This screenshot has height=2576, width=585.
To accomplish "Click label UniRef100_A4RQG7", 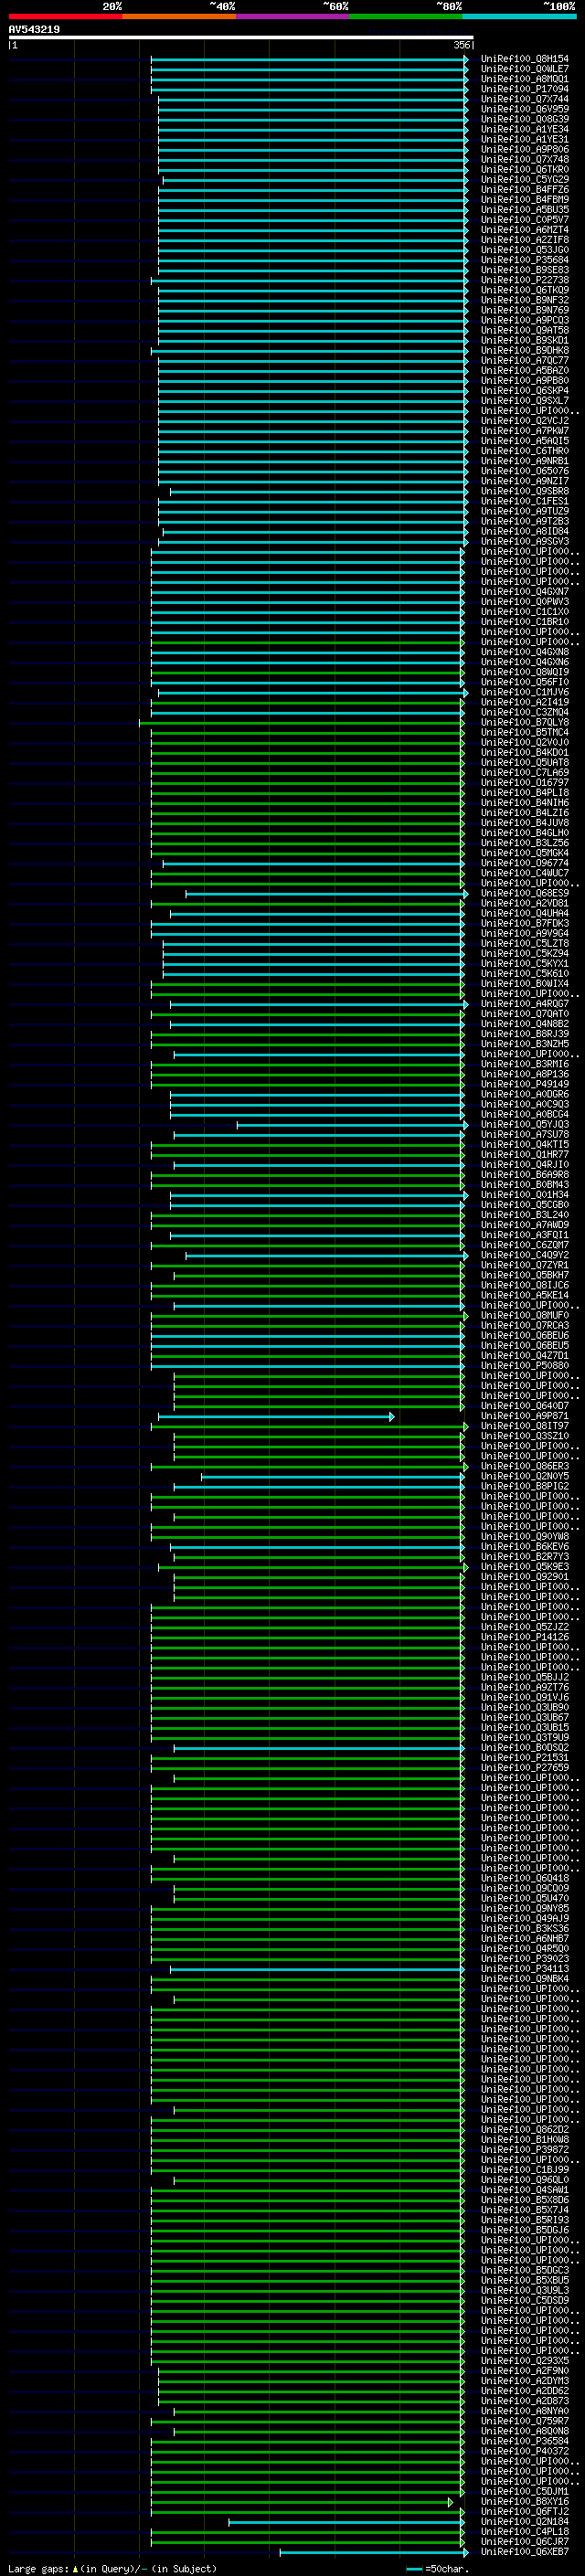I will tap(524, 1004).
